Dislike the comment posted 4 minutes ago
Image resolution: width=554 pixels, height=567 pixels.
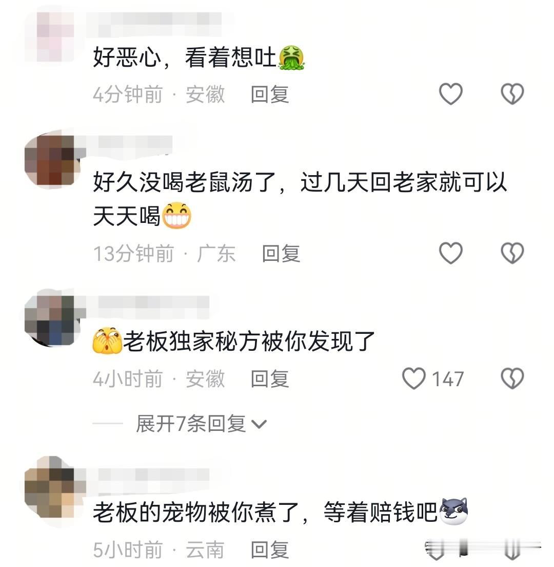[x=512, y=94]
